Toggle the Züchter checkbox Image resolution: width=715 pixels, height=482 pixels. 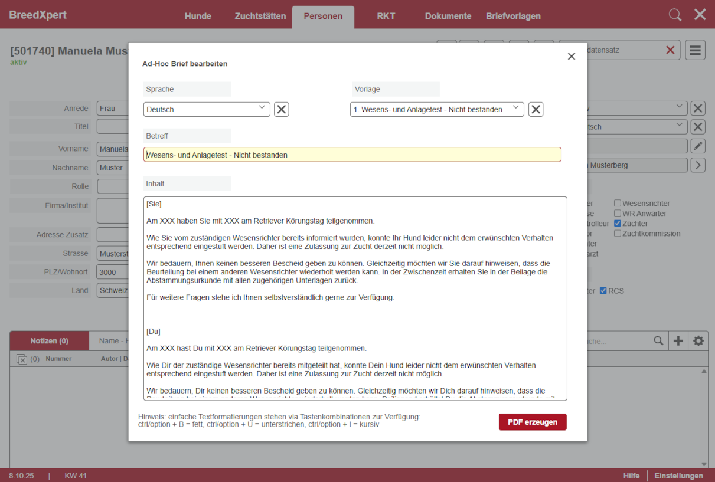pos(618,224)
